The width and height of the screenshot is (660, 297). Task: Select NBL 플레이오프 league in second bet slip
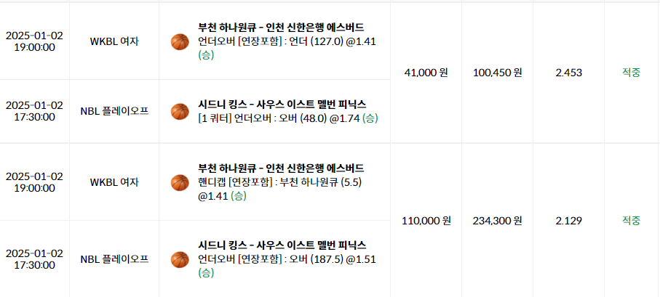pyautogui.click(x=114, y=259)
